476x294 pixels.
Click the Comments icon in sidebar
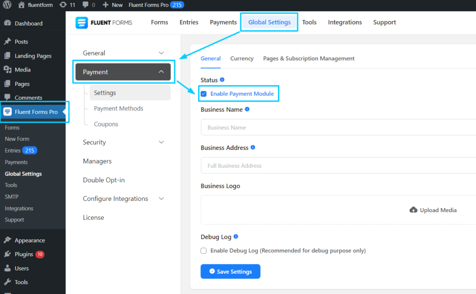coord(7,97)
